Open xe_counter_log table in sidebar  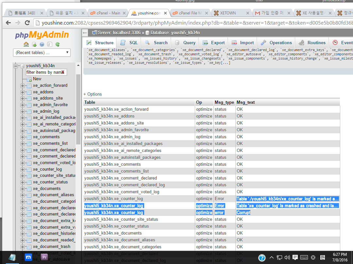tap(47, 169)
